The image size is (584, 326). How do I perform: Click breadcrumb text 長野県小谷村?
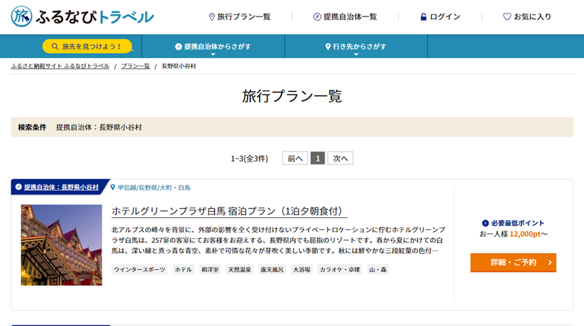179,66
